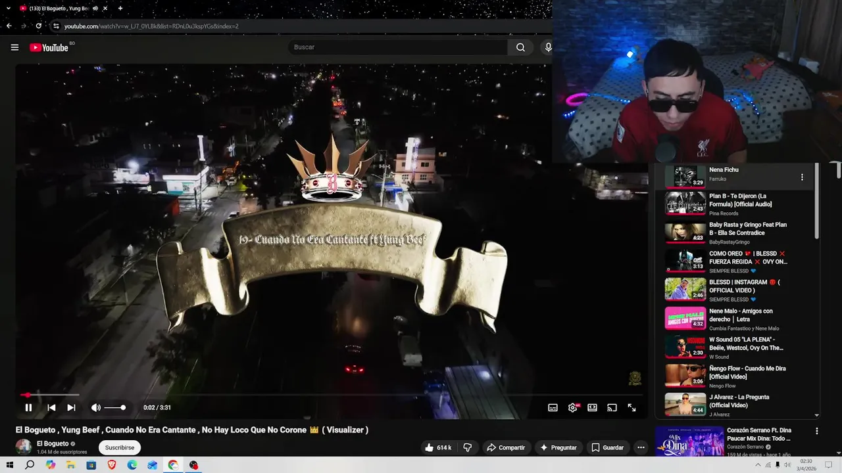Image resolution: width=842 pixels, height=473 pixels.
Task: Open a new browser tab
Action: [x=120, y=8]
